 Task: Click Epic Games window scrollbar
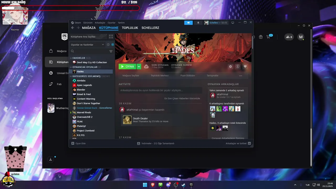coord(311,148)
